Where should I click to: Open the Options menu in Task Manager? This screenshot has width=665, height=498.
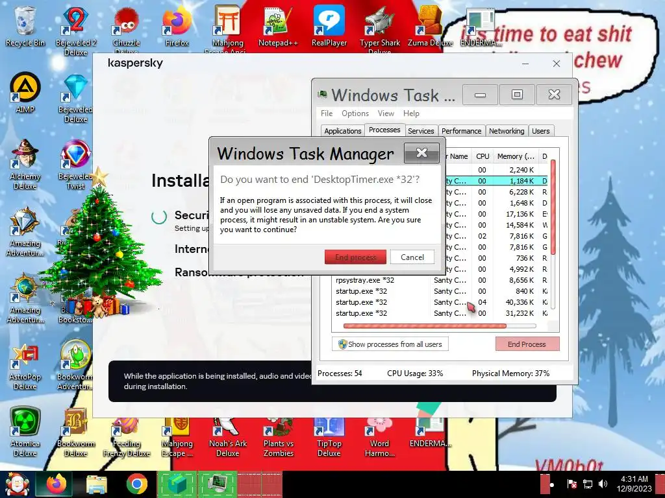tap(355, 113)
